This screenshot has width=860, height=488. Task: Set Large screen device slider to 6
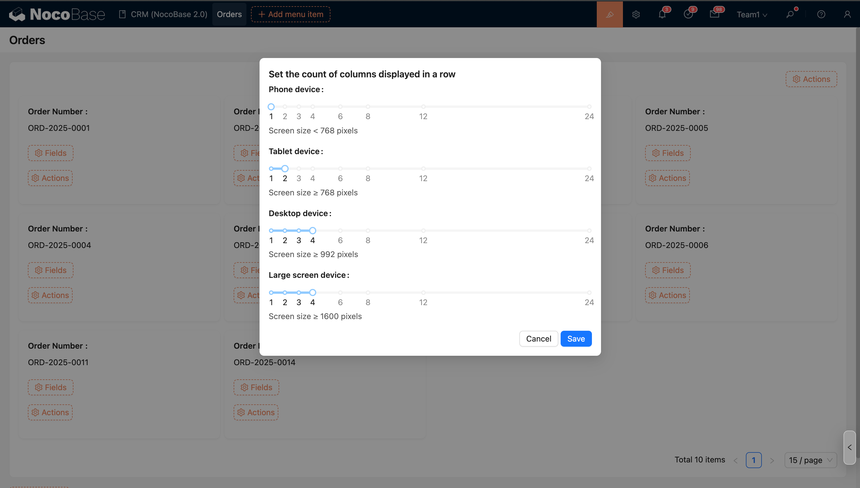(340, 292)
